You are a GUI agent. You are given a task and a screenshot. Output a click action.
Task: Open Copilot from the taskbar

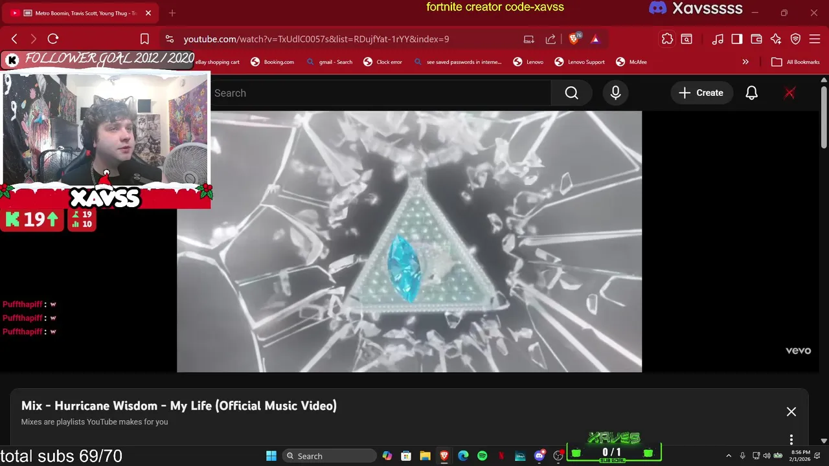pos(387,456)
